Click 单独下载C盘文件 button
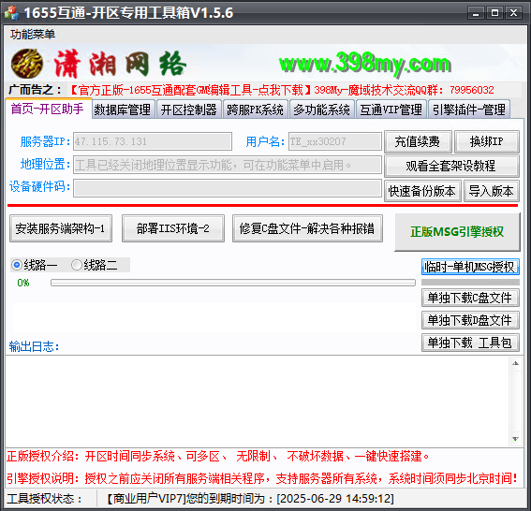This screenshot has width=531, height=511. [470, 298]
